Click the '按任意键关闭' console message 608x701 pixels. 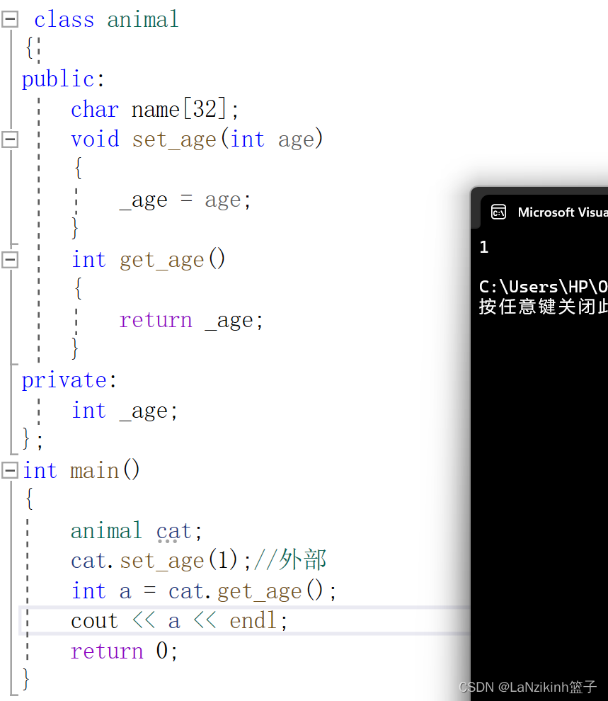coord(537,307)
